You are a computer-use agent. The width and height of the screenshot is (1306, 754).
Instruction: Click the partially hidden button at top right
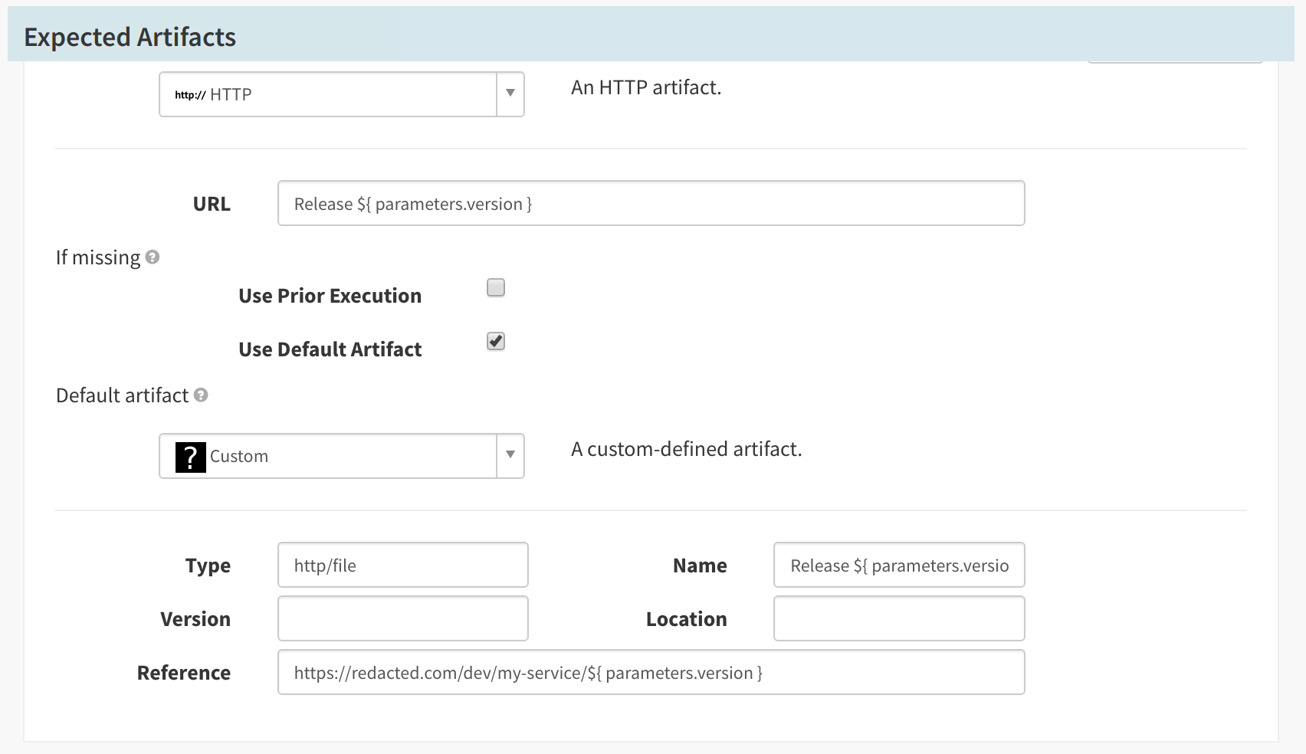[1174, 61]
